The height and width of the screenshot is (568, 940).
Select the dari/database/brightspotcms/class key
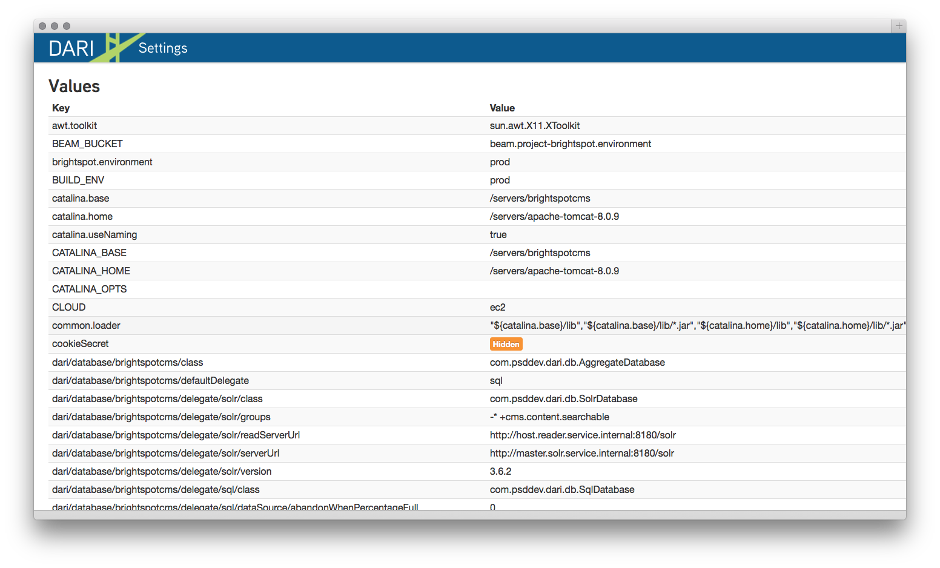click(x=127, y=362)
